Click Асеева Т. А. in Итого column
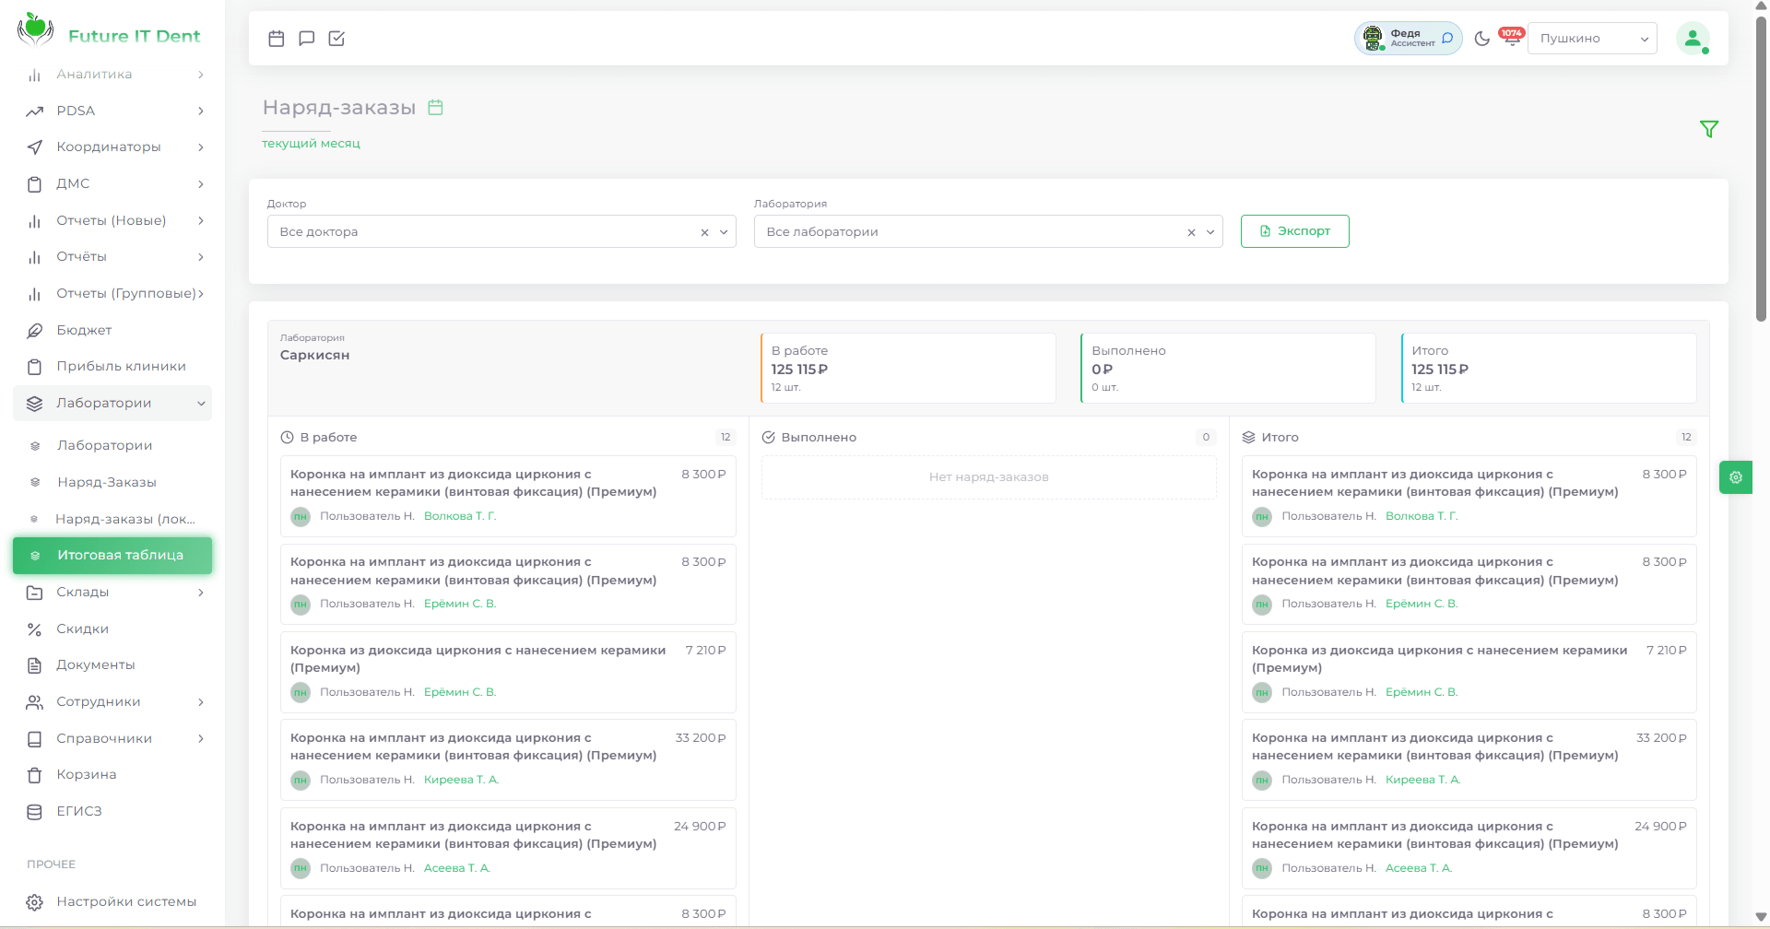 click(1419, 868)
